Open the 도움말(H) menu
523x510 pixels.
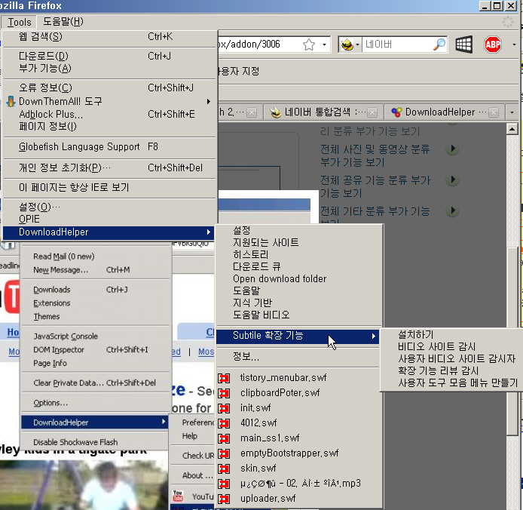pos(63,22)
